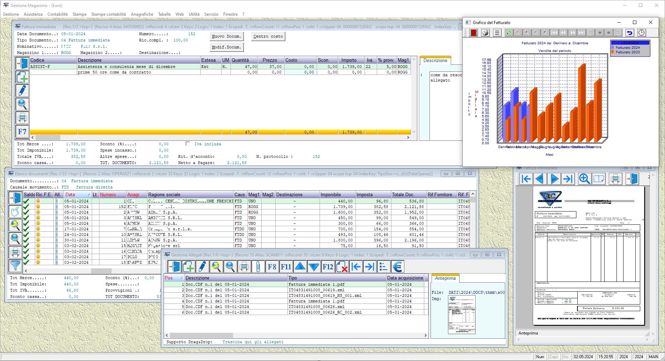Click the Fatturato 2023 orange legend swatch
The width and height of the screenshot is (665, 361).
612,52
